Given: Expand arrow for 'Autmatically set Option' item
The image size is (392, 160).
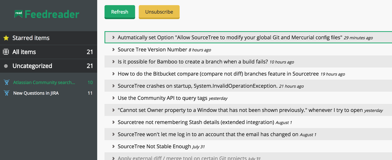Looking at the screenshot, I should pyautogui.click(x=113, y=38).
